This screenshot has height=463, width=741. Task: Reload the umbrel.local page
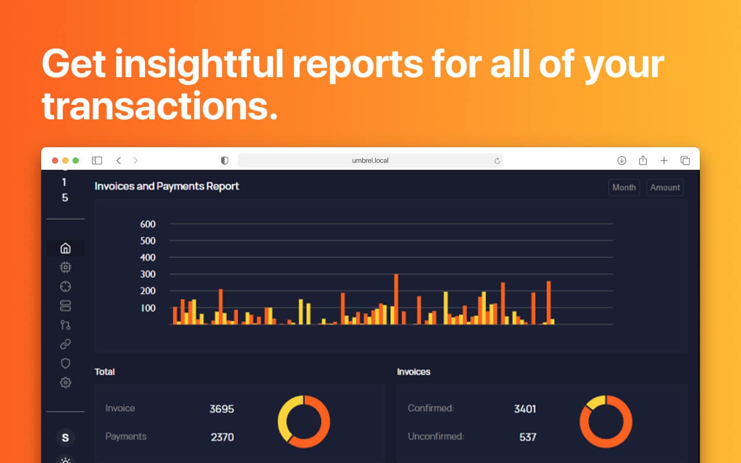497,161
